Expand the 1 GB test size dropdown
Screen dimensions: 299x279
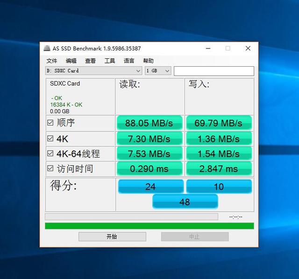pyautogui.click(x=158, y=70)
